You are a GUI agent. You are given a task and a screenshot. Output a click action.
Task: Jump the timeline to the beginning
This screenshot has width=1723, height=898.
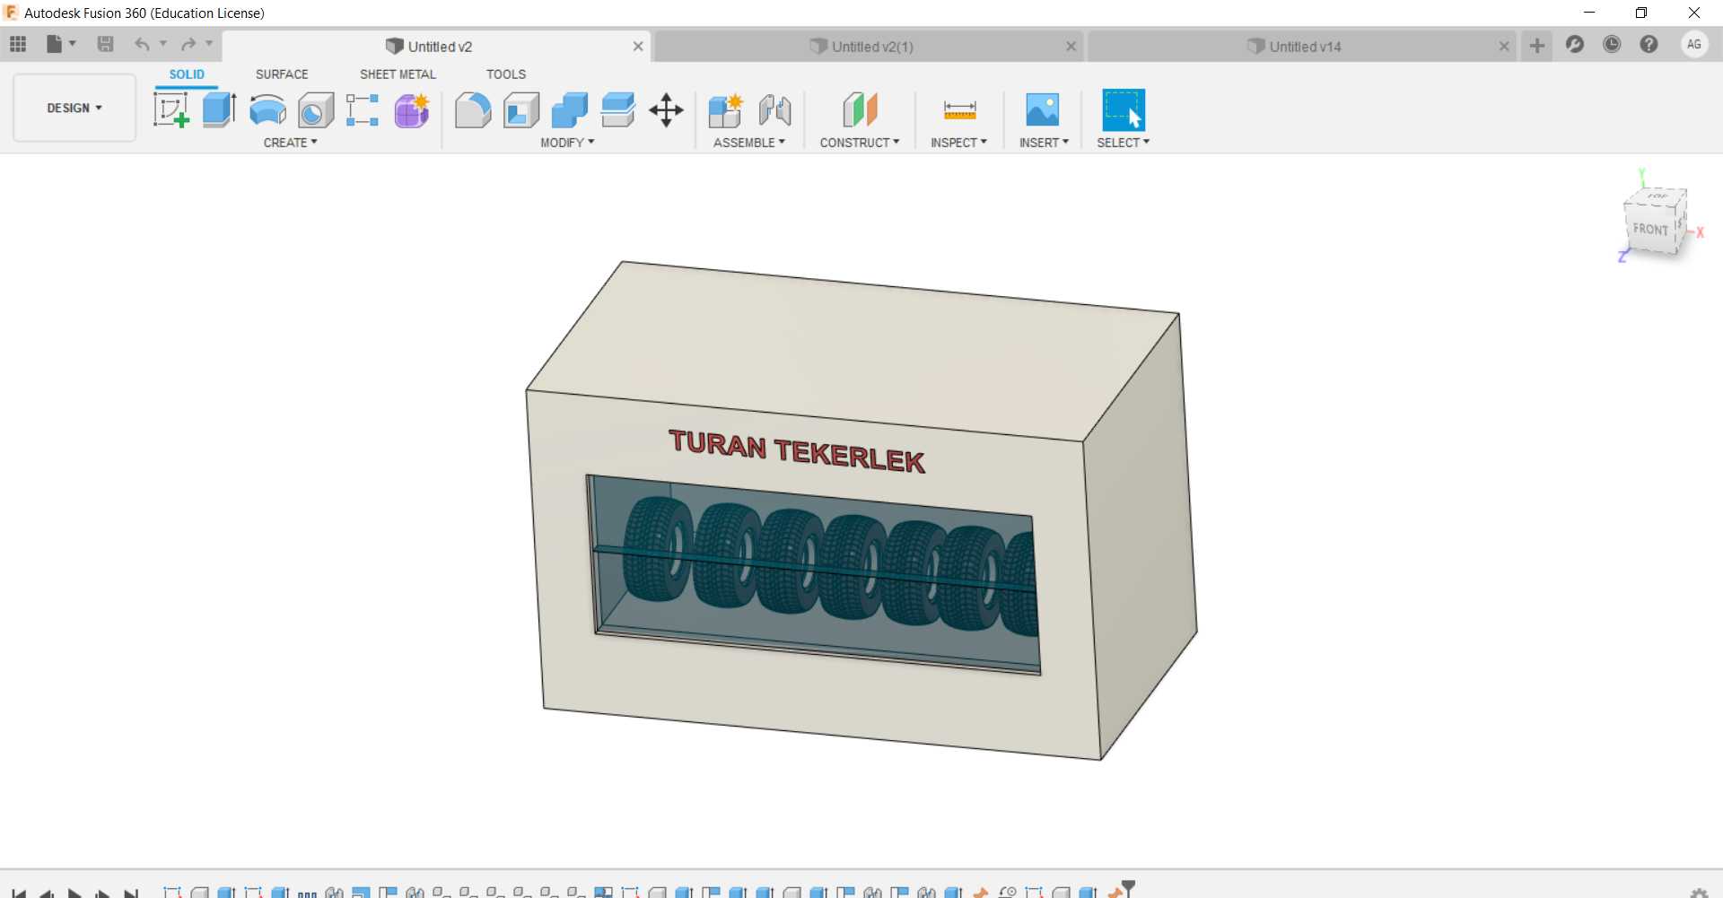[x=19, y=893]
